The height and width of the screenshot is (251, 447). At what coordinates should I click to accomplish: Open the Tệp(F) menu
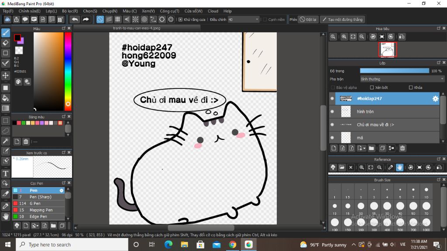pos(8,11)
